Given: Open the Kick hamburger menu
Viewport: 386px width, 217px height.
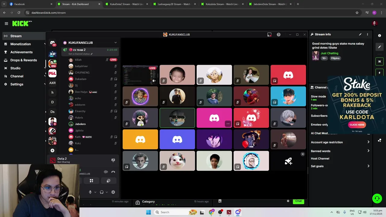Looking at the screenshot, I should [6, 24].
